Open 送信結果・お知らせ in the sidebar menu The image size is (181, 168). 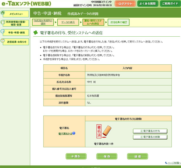click(17, 42)
